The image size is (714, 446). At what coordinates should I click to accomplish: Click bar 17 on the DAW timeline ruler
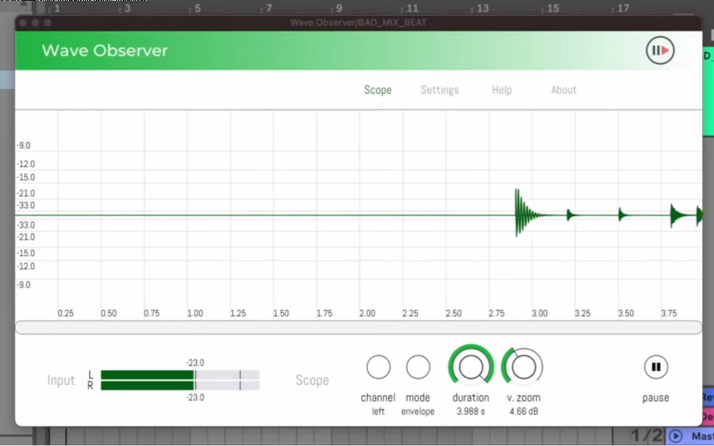click(623, 8)
